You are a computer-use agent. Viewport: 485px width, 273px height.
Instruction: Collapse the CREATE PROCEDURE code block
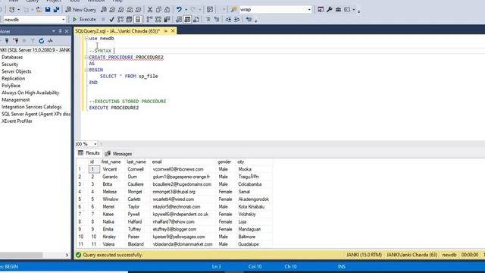pos(86,58)
